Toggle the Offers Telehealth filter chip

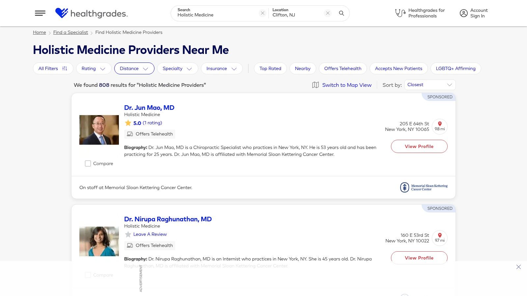[343, 68]
